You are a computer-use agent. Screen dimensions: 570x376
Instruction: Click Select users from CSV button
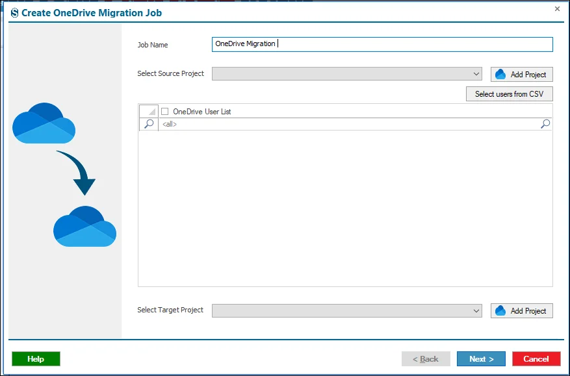[510, 94]
